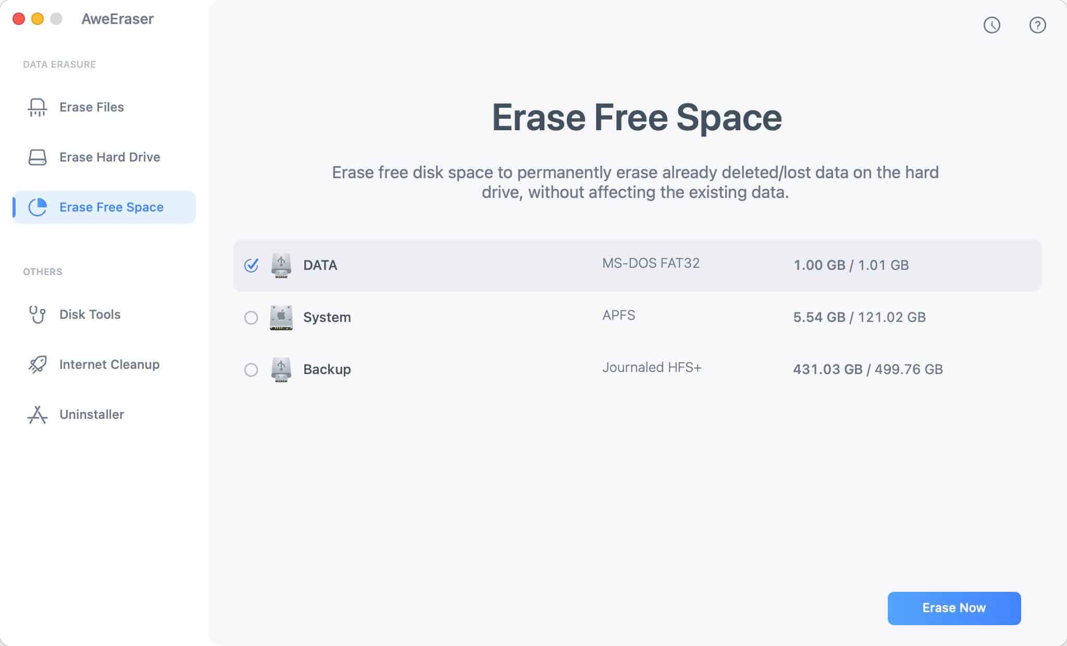
Task: Click the Erase Free Space pie icon
Action: point(37,207)
